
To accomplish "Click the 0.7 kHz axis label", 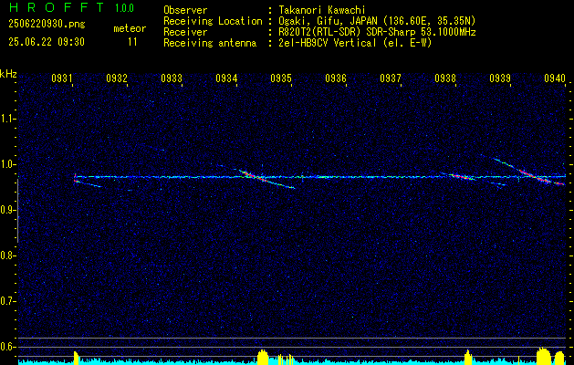I will (7, 301).
